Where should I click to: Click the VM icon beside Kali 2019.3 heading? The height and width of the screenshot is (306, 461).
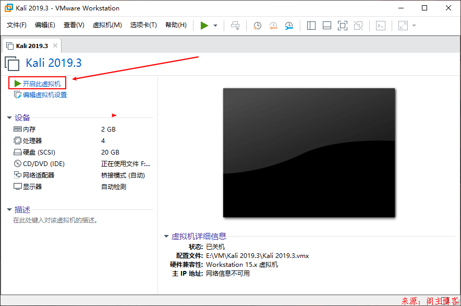pos(12,64)
